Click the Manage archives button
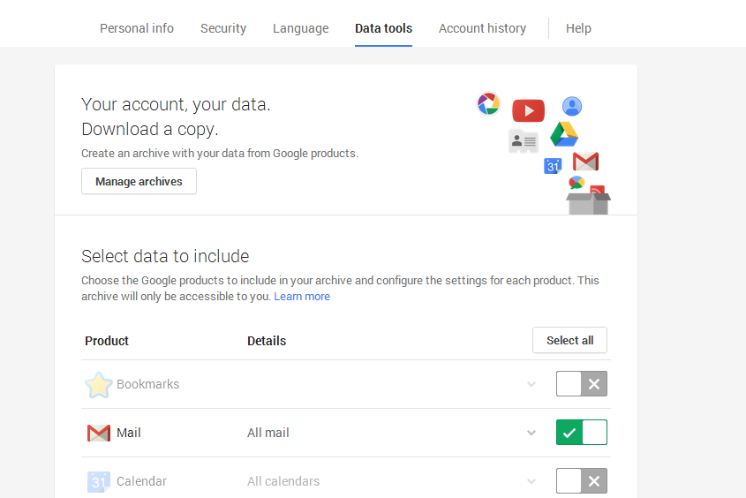746x498 pixels. 139,181
